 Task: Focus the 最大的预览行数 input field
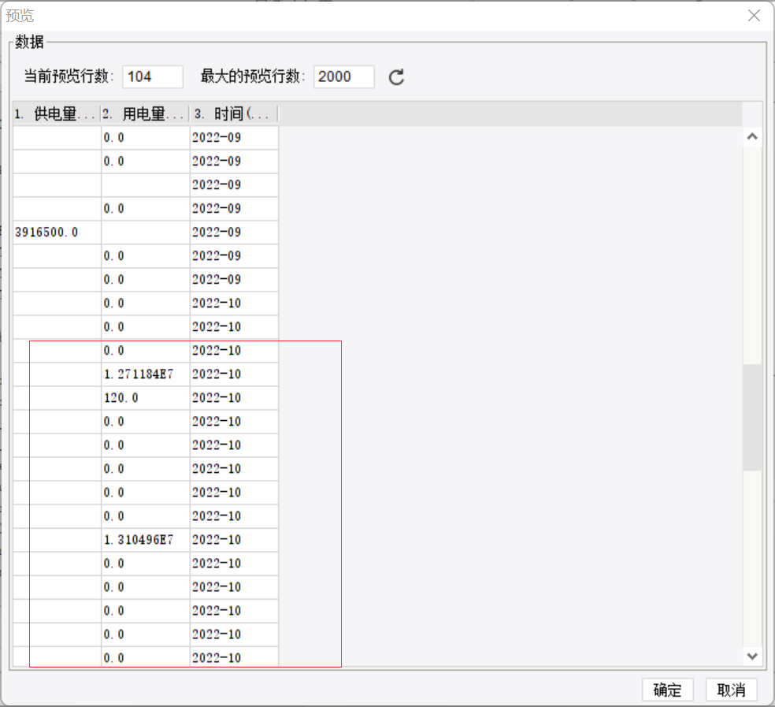[x=344, y=76]
